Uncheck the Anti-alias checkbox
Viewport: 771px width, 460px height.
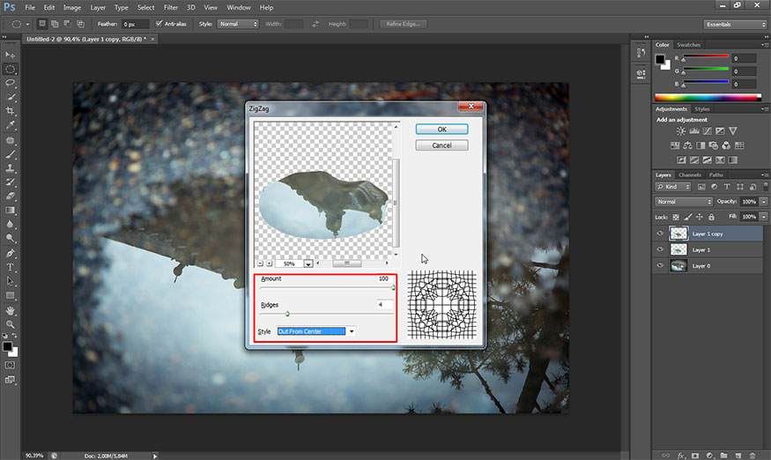[159, 24]
